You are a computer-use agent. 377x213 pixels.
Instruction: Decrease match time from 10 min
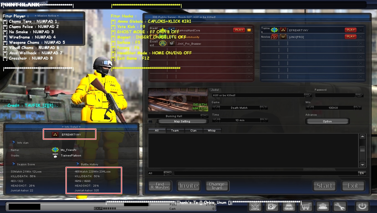[216, 120]
